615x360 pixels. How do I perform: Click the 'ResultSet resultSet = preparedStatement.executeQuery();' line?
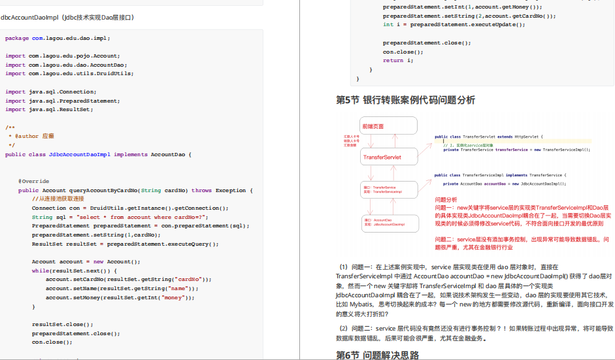(125, 244)
